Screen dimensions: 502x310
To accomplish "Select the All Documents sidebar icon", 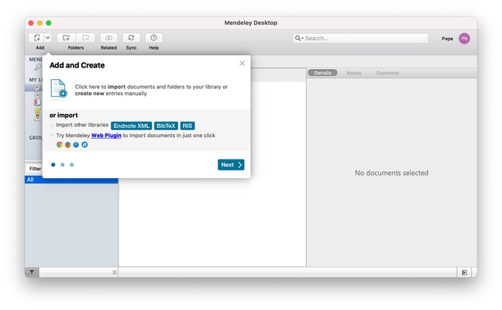I will (37, 88).
